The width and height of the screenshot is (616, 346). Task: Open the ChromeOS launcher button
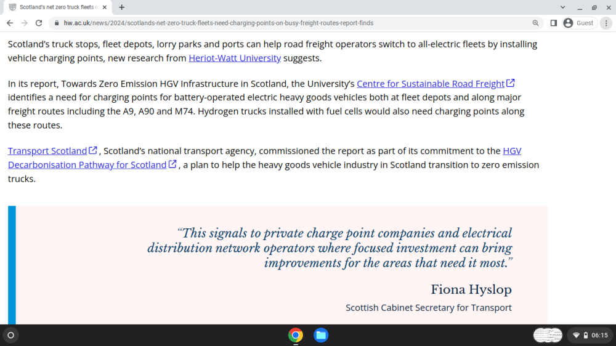pos(11,336)
